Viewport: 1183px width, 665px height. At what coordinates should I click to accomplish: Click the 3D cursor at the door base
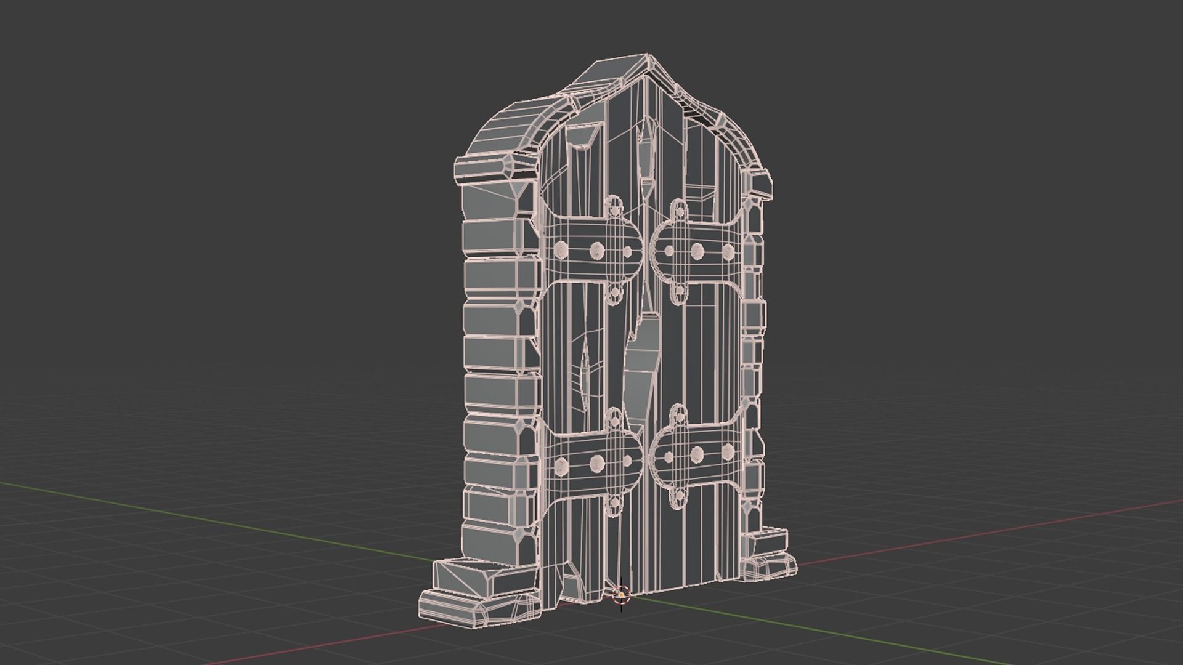pyautogui.click(x=621, y=594)
